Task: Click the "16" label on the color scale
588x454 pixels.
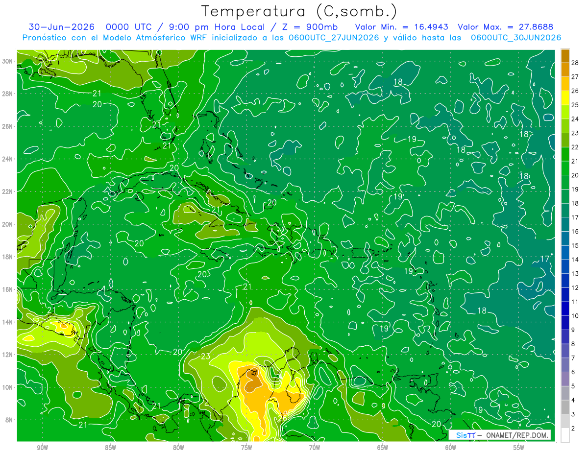Action: coord(575,231)
